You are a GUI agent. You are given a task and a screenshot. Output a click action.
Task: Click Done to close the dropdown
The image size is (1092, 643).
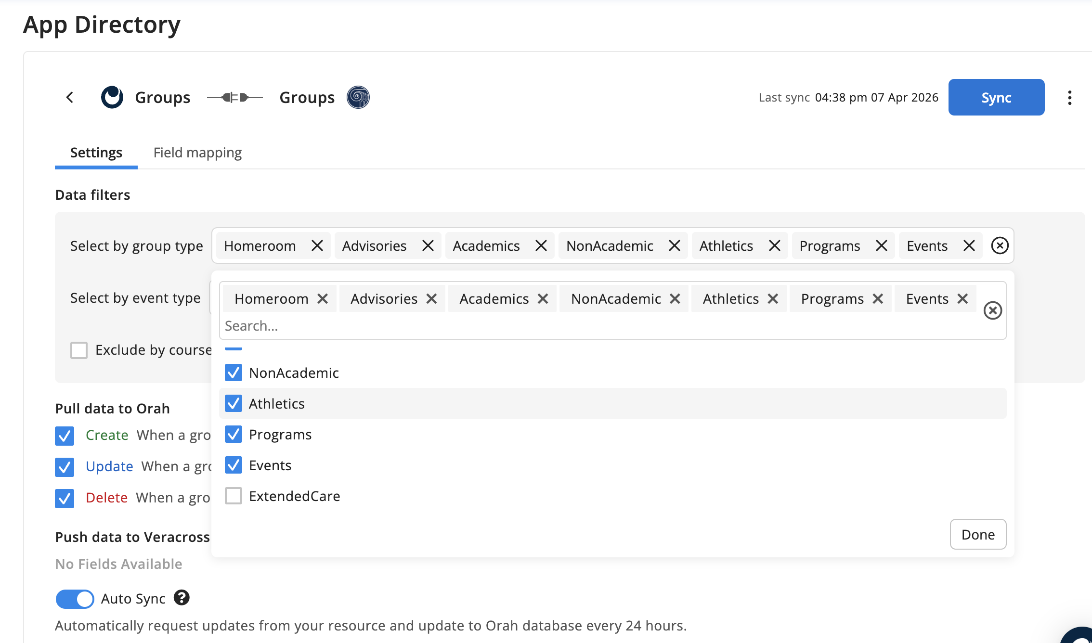pos(977,534)
